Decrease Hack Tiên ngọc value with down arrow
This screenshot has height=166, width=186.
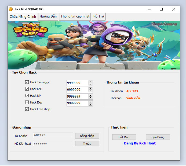pyautogui.click(x=90, y=84)
